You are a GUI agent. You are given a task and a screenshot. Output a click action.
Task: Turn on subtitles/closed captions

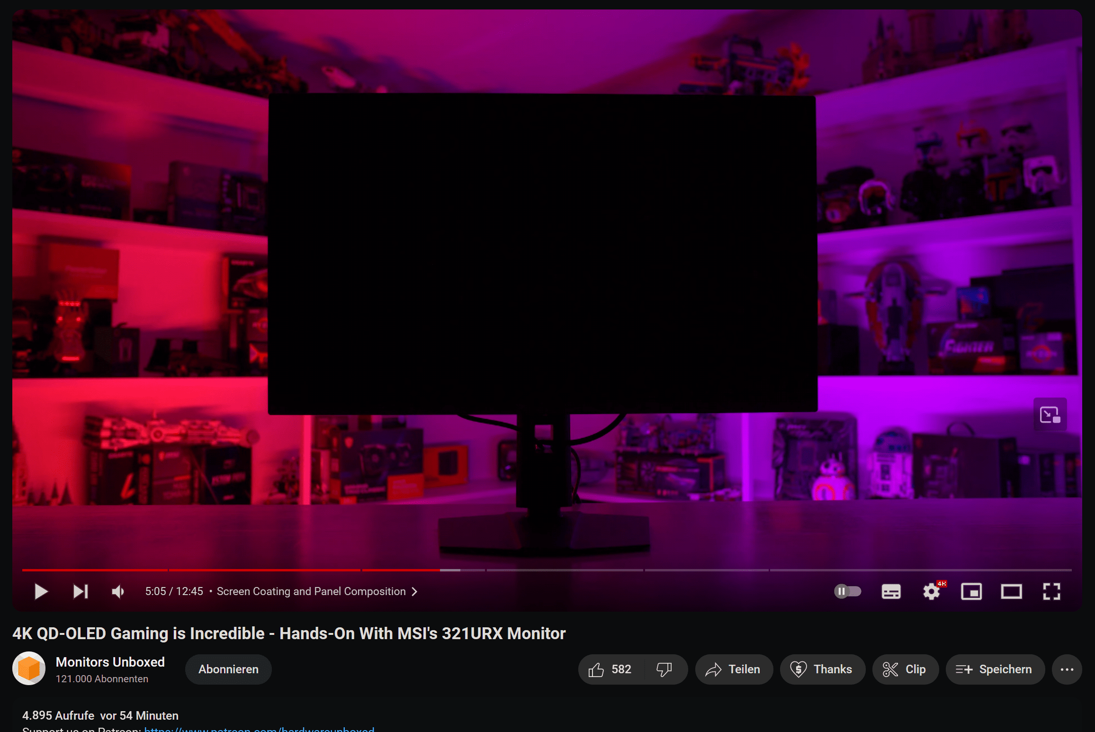coord(891,591)
